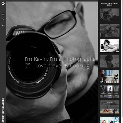The width and height of the screenshot is (123, 123).
Task: Click the vertical 'Home Photographer' label
Action: coord(3,110)
